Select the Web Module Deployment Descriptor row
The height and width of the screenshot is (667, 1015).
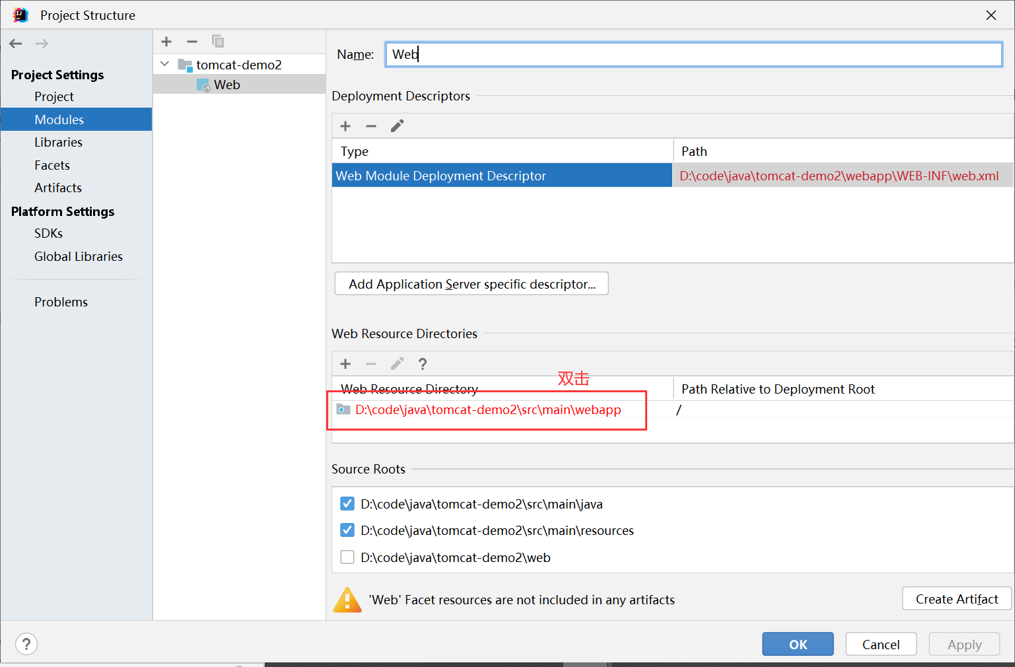click(502, 176)
